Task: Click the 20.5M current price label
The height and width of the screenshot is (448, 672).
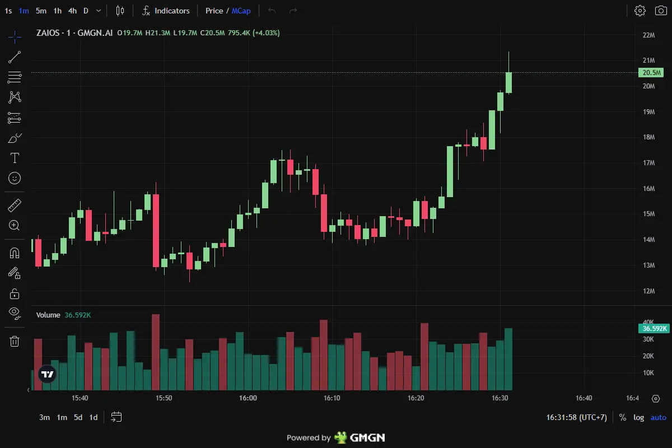Action: tap(651, 72)
